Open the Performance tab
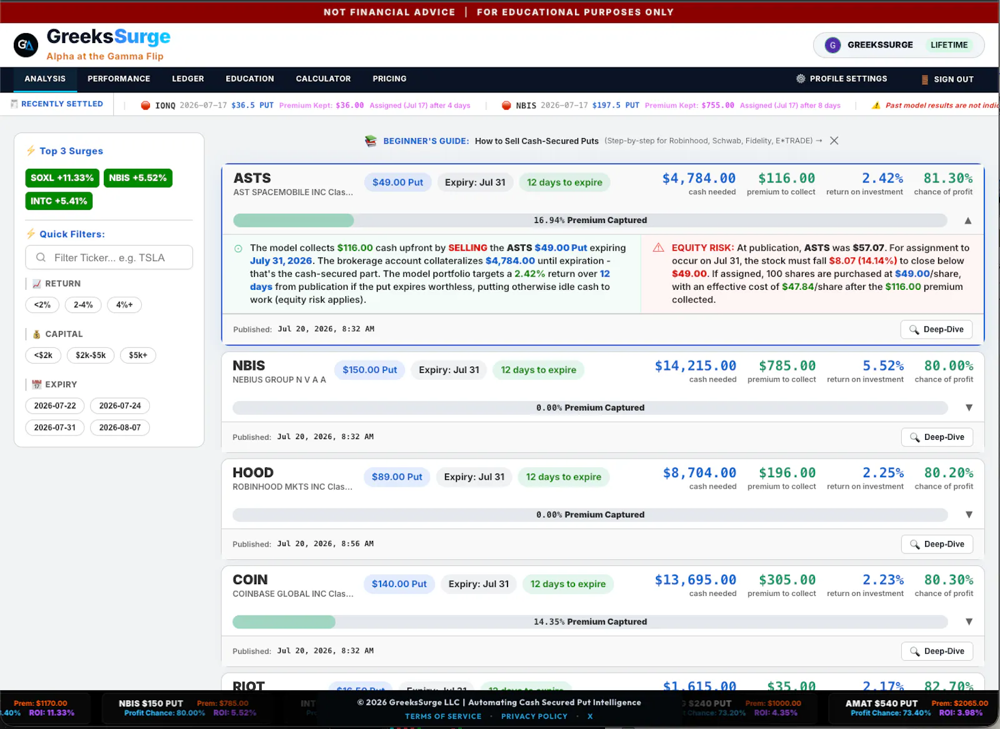 tap(119, 79)
